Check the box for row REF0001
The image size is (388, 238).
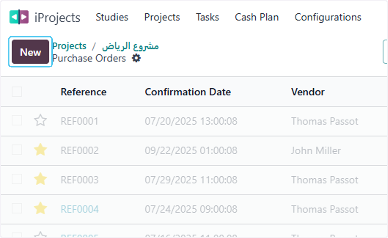tap(17, 121)
